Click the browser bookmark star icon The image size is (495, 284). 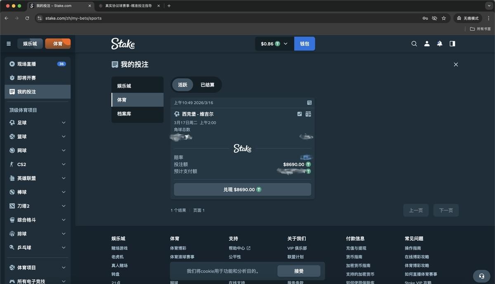(x=444, y=18)
